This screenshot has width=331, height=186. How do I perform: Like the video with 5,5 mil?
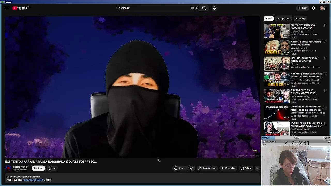coord(179,168)
